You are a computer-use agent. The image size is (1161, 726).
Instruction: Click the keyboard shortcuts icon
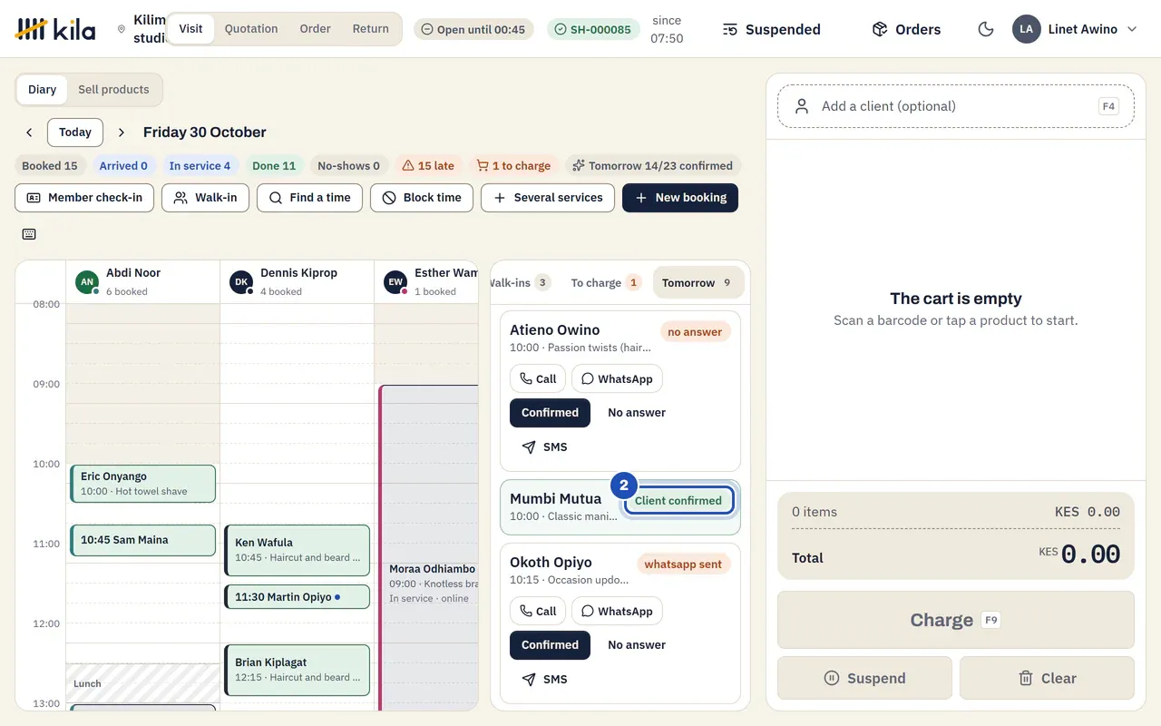pos(29,234)
